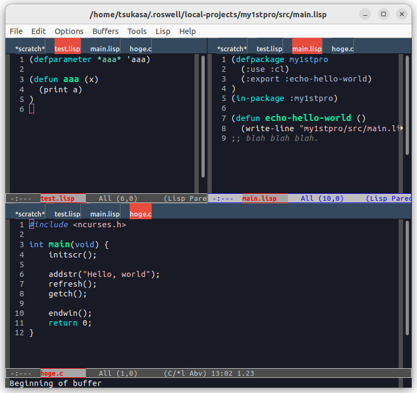Viewport: 417px width, 393px height.
Task: Select test.lisp tab in bottom pane
Action: click(x=68, y=214)
